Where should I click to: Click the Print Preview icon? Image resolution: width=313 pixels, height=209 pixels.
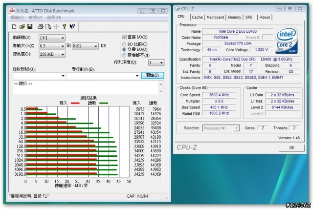pos(48,26)
